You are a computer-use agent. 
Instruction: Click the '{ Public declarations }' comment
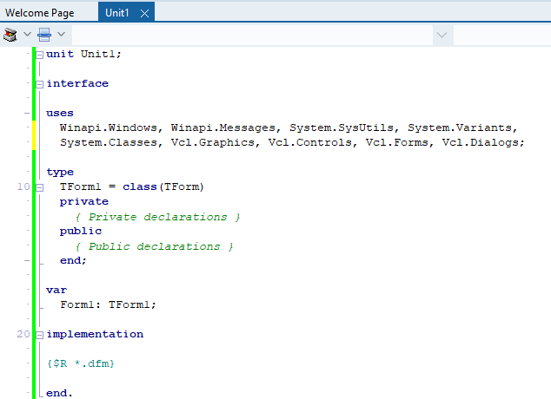pyautogui.click(x=154, y=246)
